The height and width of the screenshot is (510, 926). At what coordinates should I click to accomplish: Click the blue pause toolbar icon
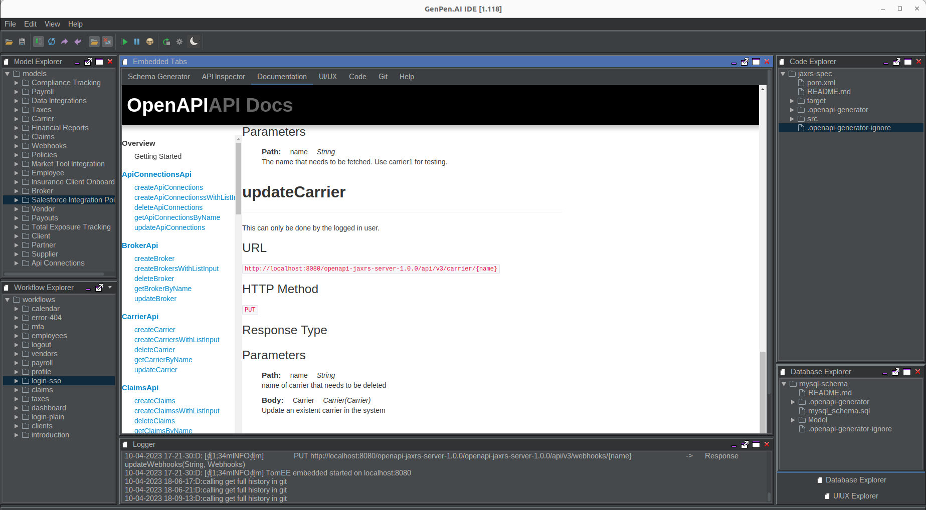pos(137,42)
